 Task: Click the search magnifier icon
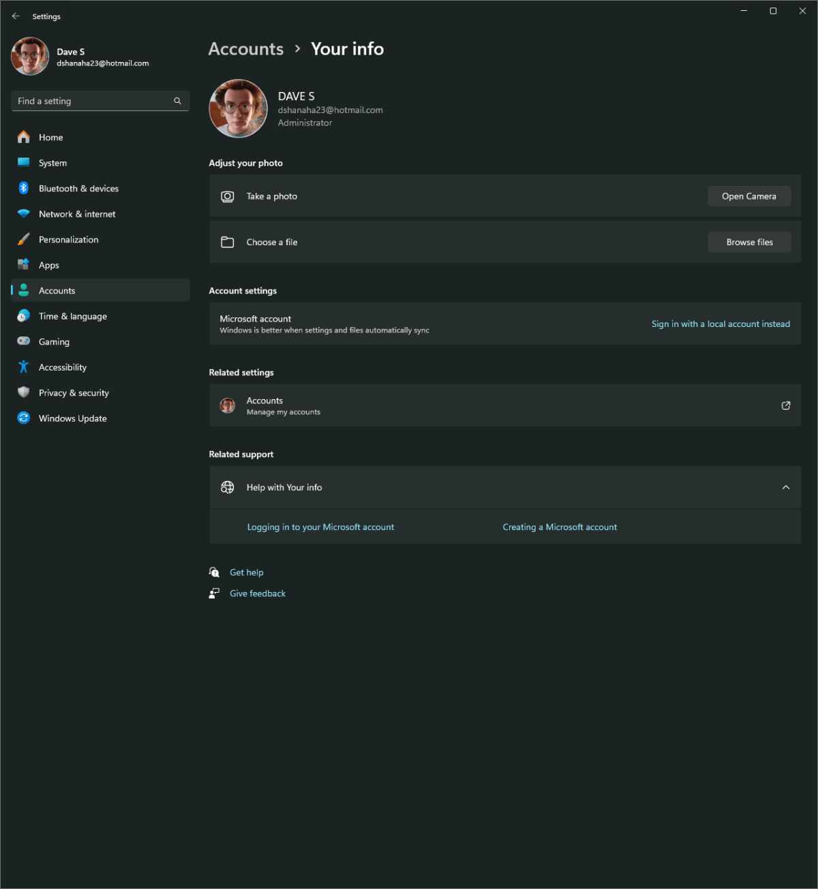[x=177, y=101]
